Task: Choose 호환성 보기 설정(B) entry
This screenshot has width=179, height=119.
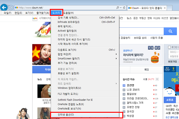Action: click(x=85, y=73)
